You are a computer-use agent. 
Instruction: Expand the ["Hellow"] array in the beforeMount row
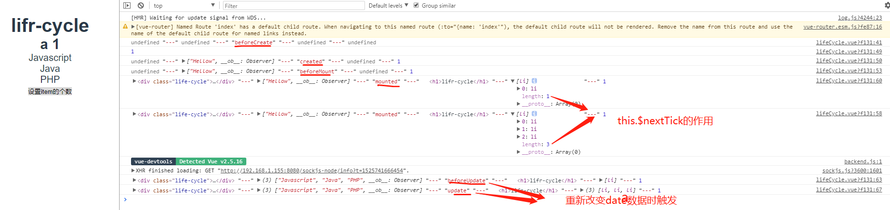point(183,71)
